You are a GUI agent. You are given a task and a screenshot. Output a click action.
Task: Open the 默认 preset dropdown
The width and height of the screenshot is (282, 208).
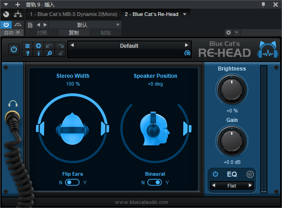coord(85,25)
